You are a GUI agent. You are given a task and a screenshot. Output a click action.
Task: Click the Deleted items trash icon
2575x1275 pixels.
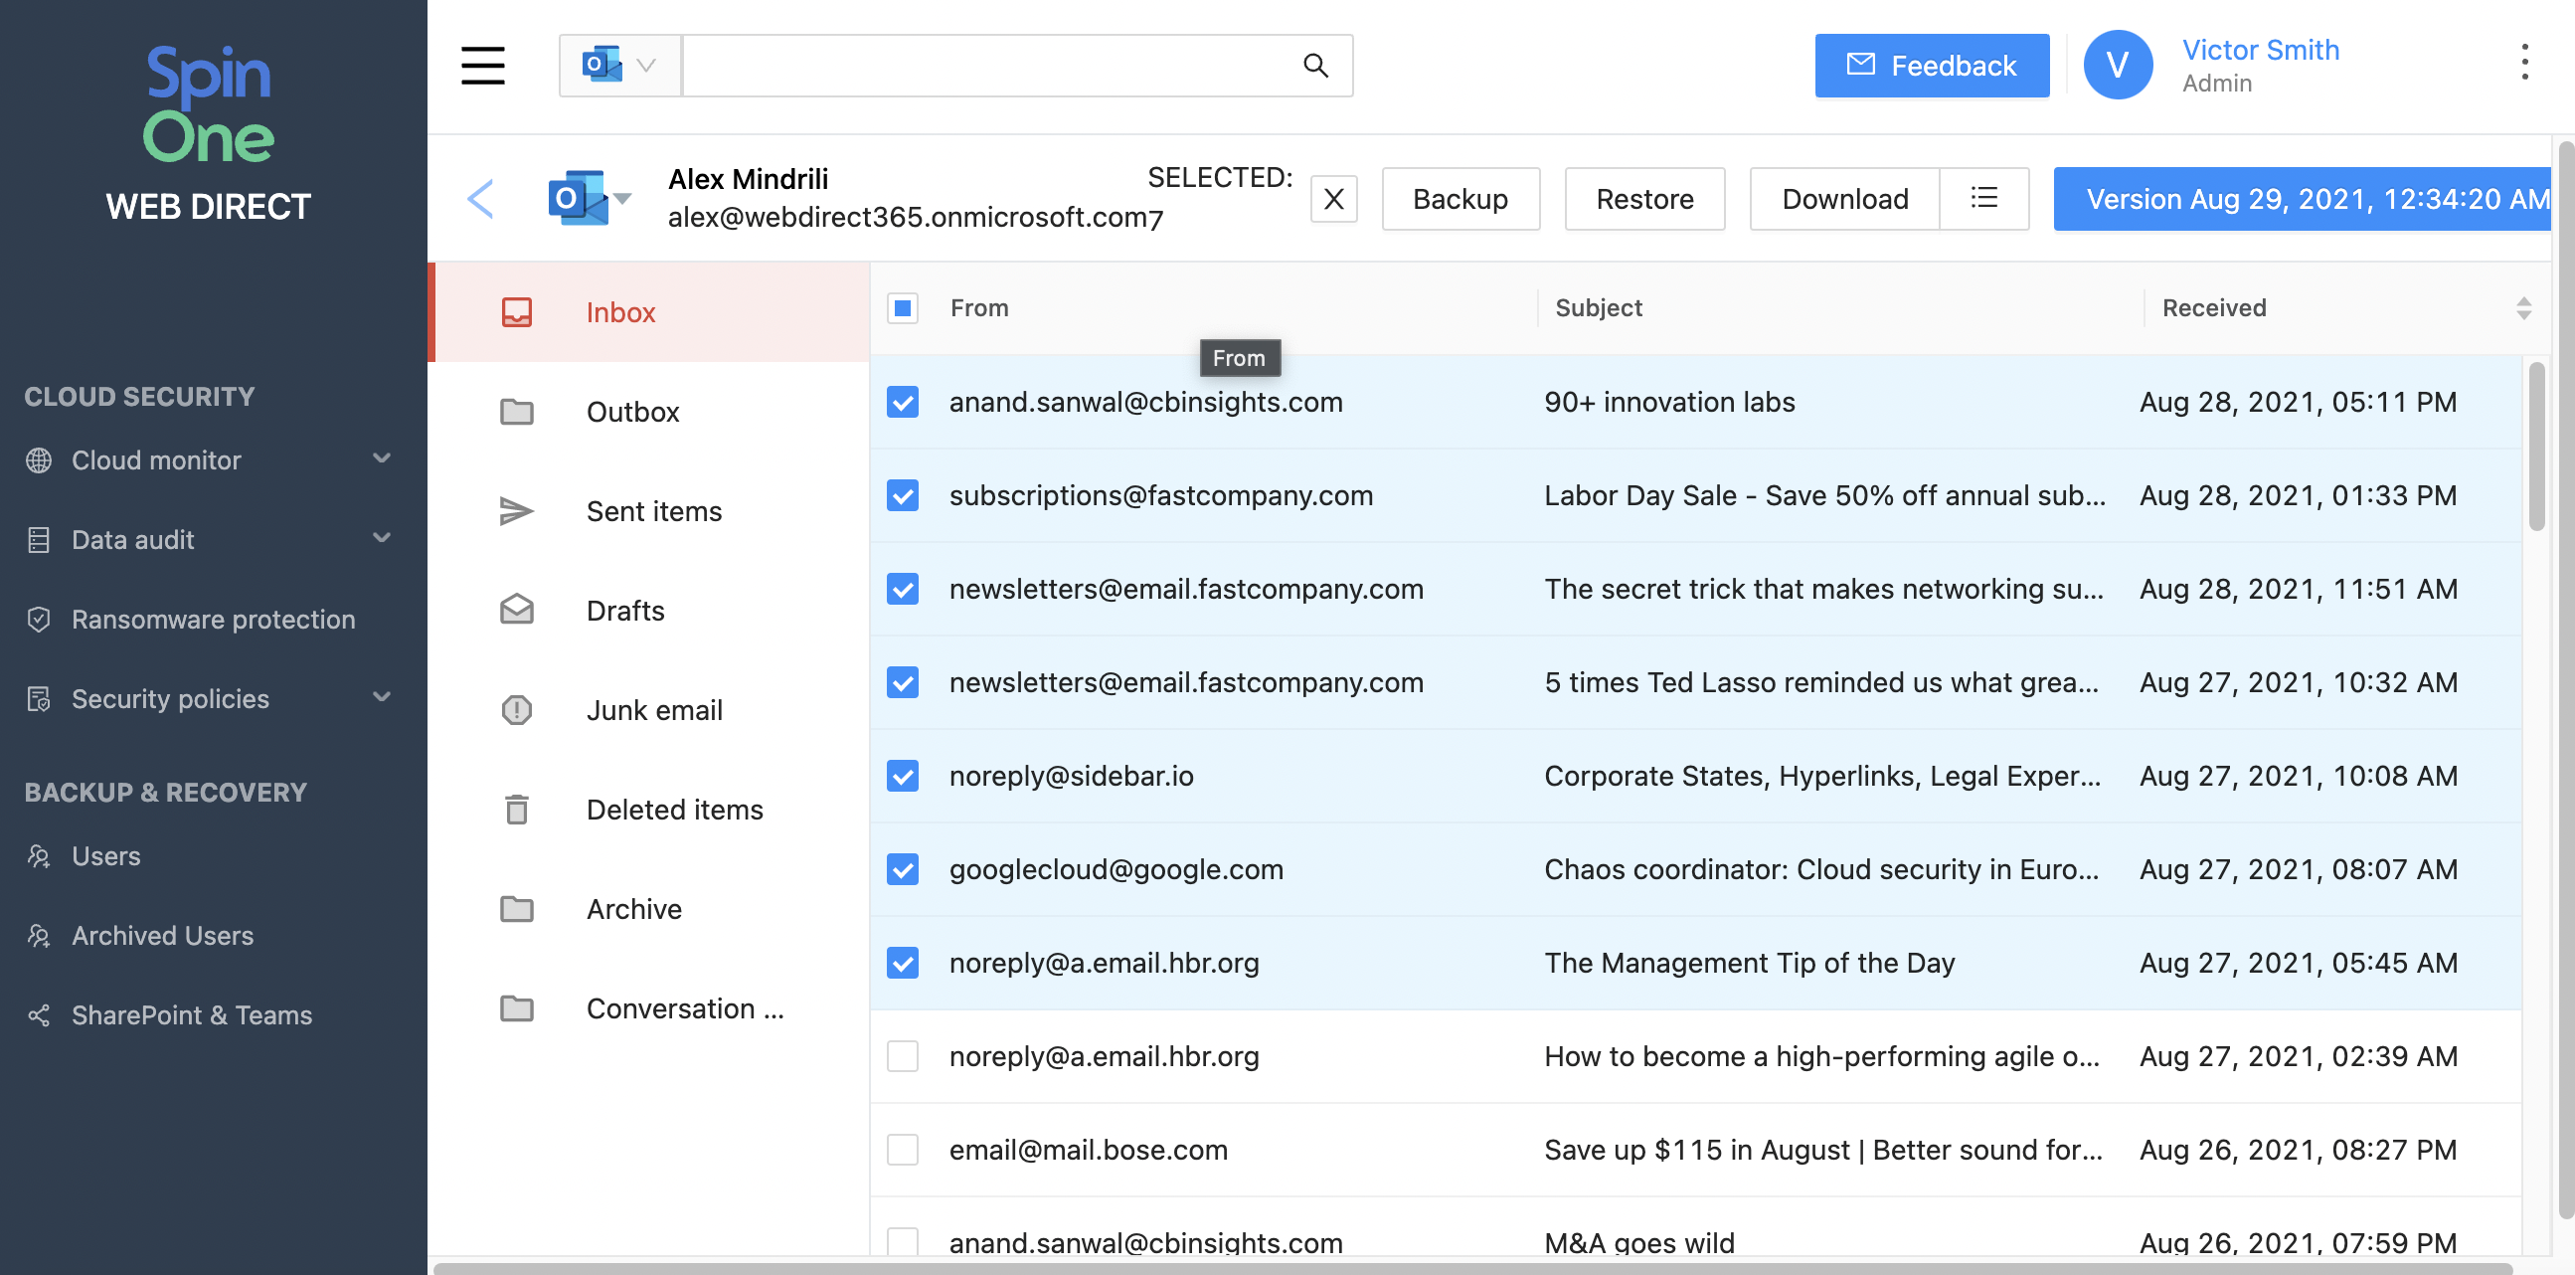(516, 809)
